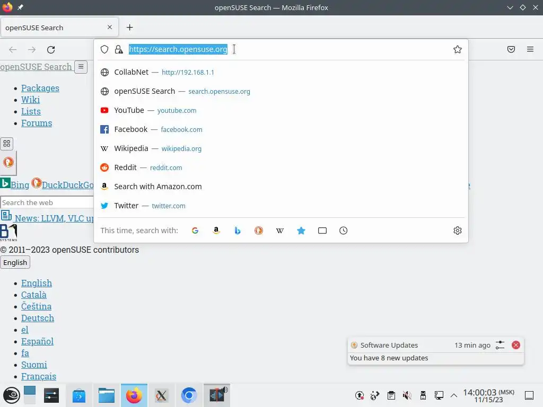Open the site security lock icon
The image size is (543, 407).
[119, 49]
